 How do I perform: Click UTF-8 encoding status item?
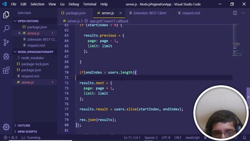click(166, 137)
